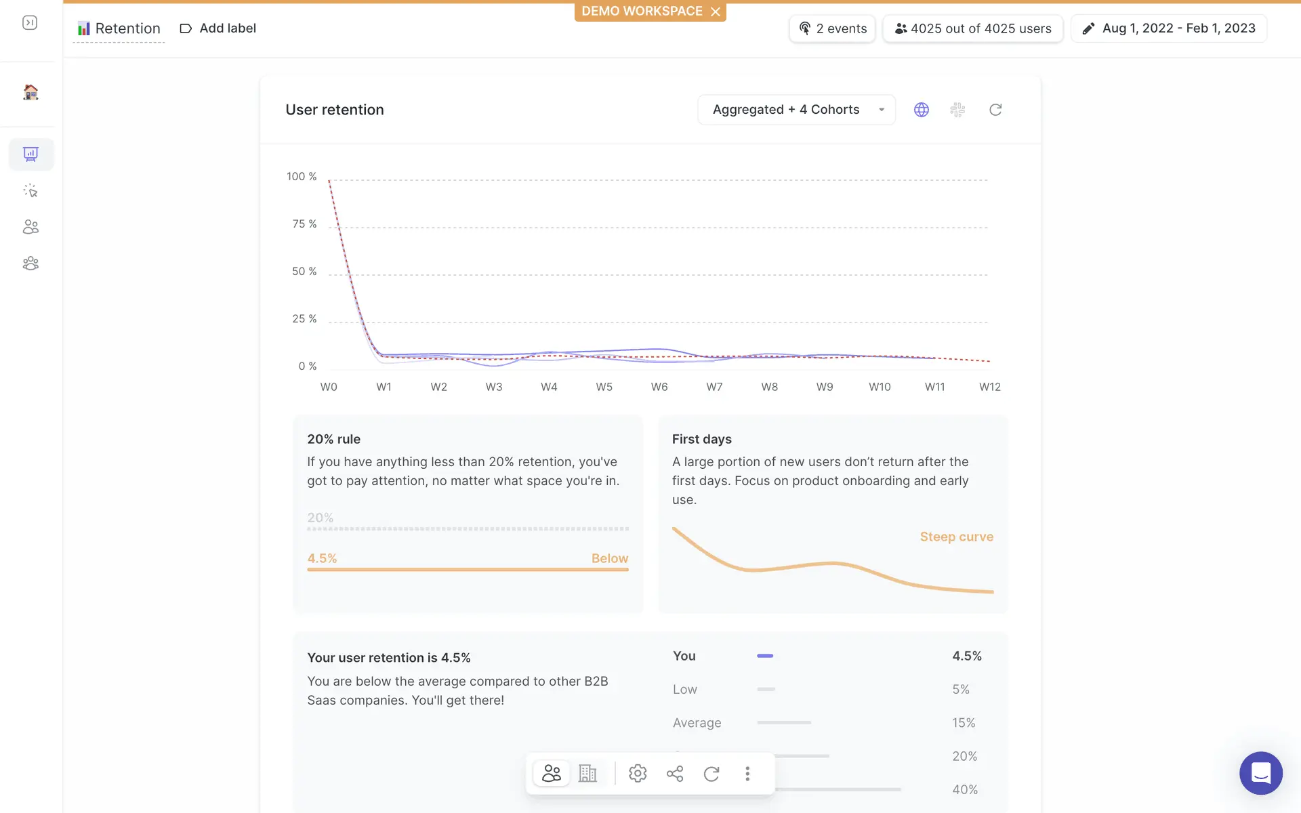Expand the sidebar with collapse icon
1301x813 pixels.
(30, 23)
